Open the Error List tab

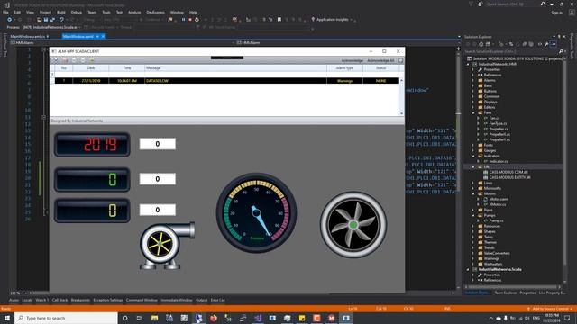pos(217,300)
